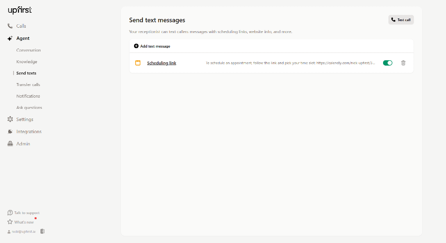Screen dimensions: 446x243
Task: Delete Scheduling link with trash icon
Action: (403, 63)
